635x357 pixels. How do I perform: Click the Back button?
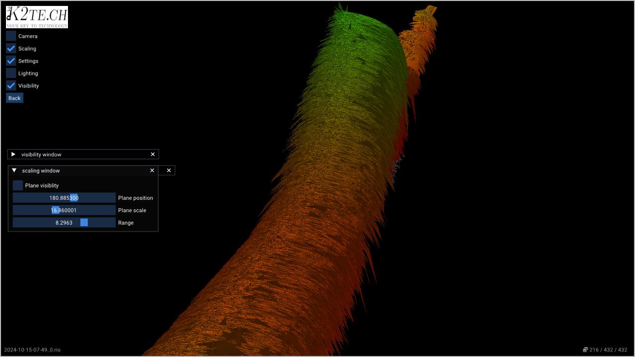pyautogui.click(x=14, y=98)
